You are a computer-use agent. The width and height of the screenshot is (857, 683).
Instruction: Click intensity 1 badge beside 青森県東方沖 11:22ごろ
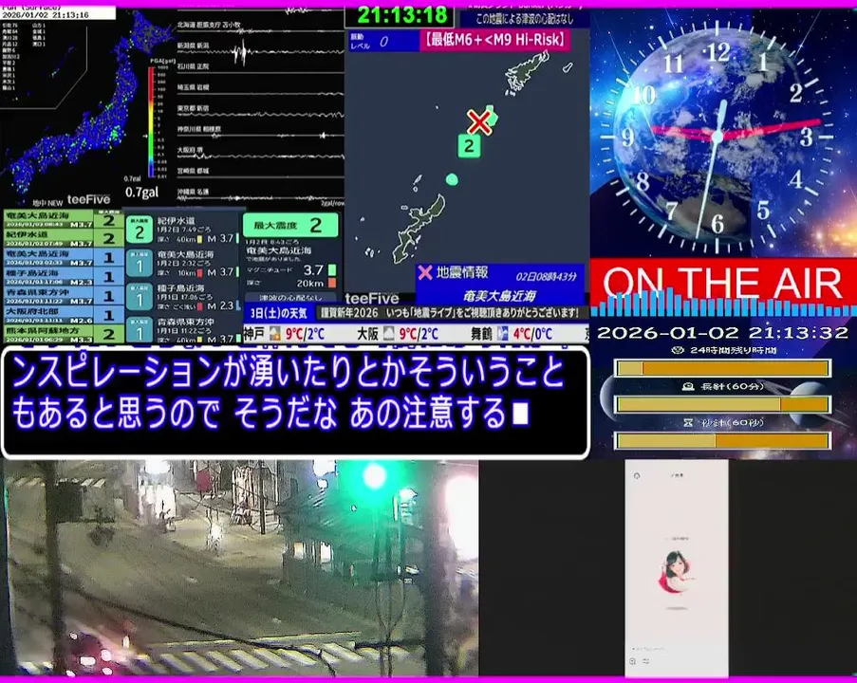(x=140, y=329)
